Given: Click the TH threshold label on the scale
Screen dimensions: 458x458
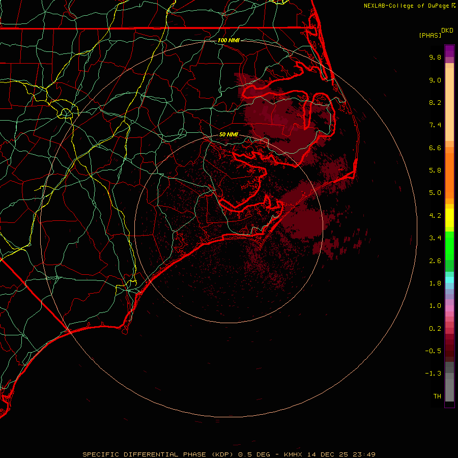Looking at the screenshot, I should (x=437, y=396).
